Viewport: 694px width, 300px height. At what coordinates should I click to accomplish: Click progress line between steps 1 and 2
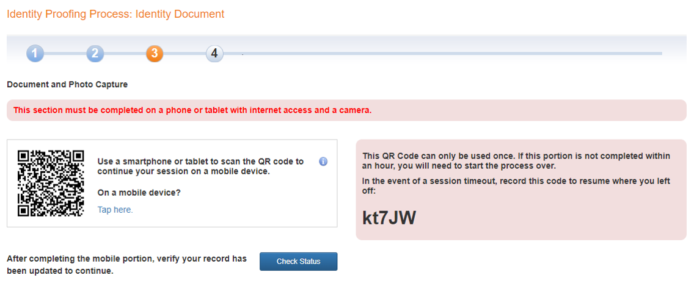(x=65, y=54)
